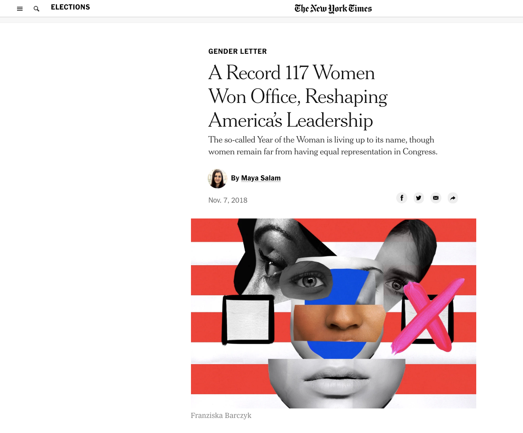
Task: Share article via email envelope icon
Action: point(436,198)
